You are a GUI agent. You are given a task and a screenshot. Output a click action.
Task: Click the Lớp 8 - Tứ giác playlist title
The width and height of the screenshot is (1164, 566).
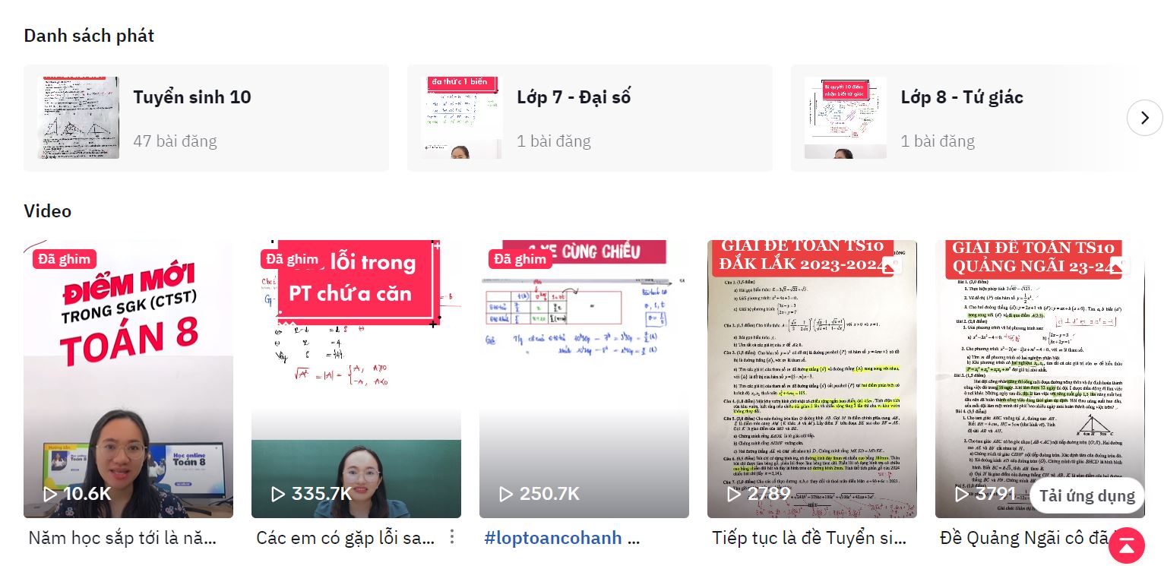tap(962, 97)
